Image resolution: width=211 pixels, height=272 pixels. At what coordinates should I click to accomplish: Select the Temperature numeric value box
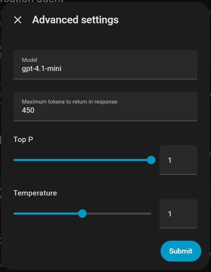(x=178, y=214)
